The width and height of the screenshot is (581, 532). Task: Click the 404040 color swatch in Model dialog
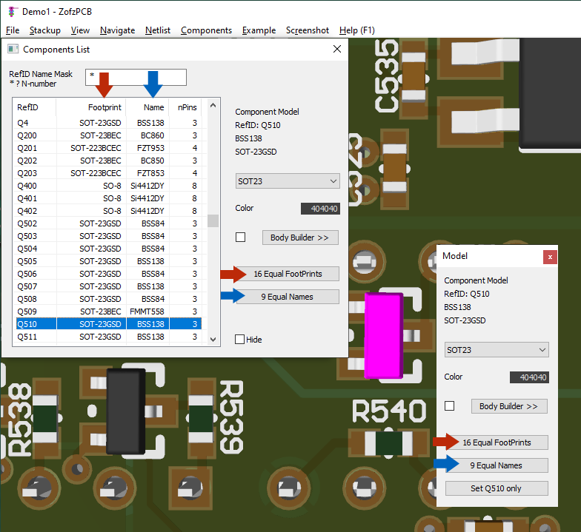click(x=529, y=377)
